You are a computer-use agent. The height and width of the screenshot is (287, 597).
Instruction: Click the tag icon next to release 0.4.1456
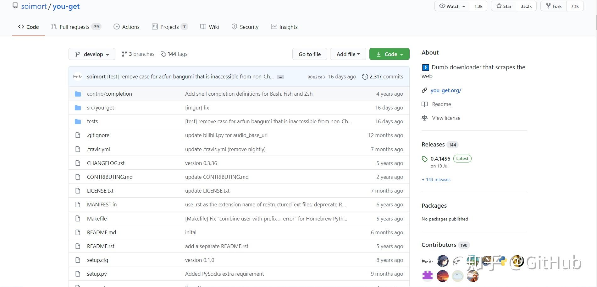425,159
